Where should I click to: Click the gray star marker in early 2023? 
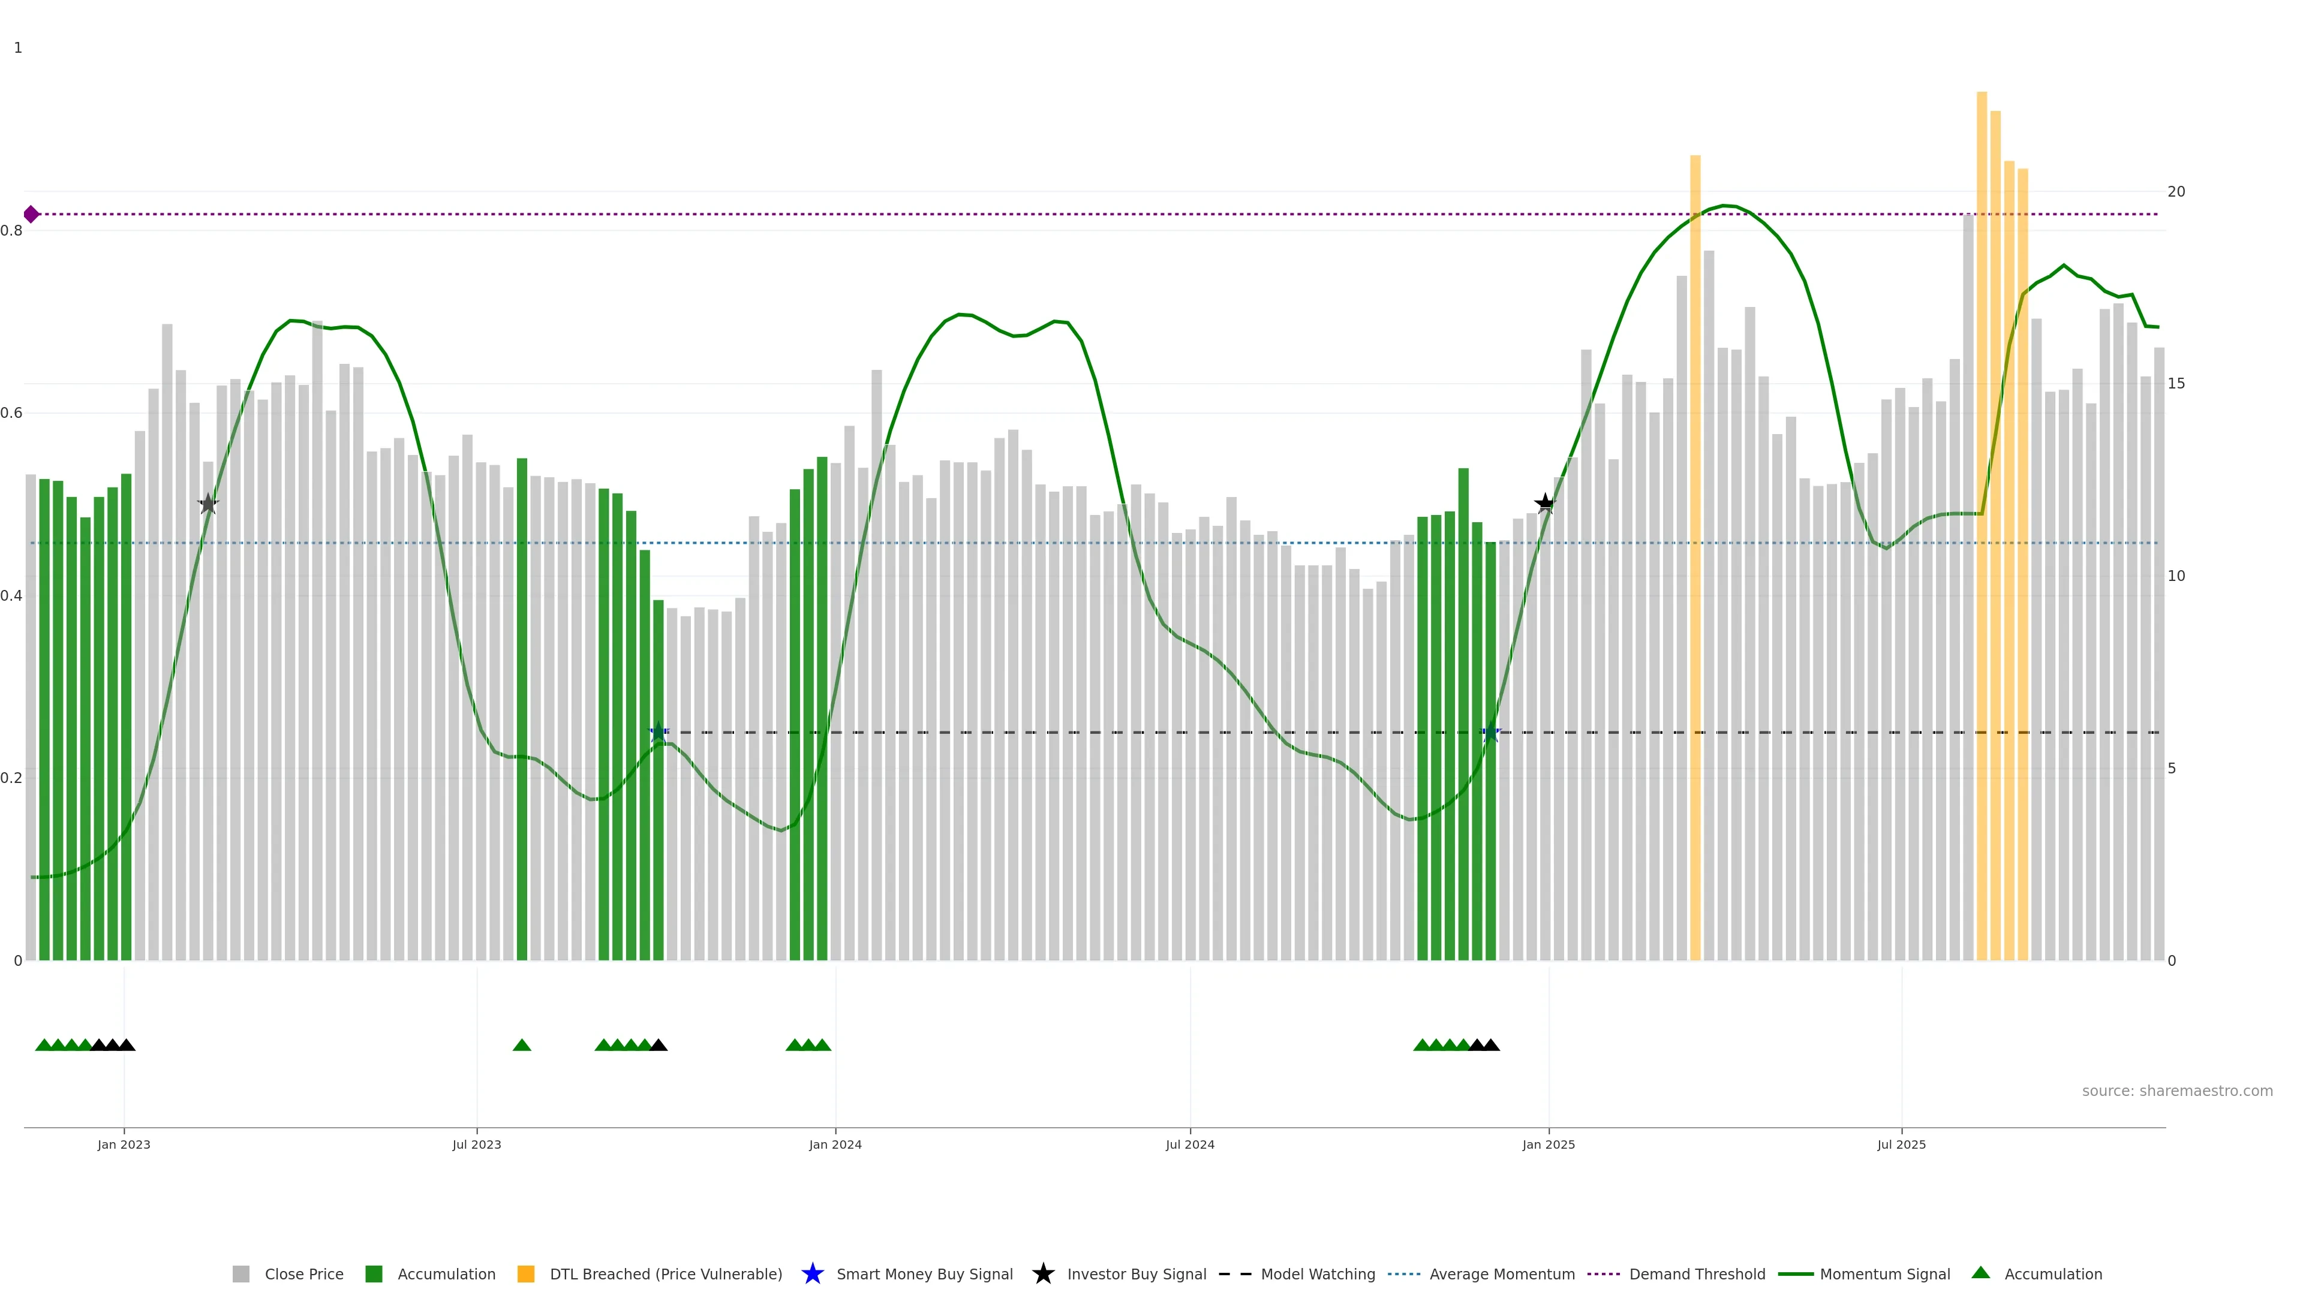(x=208, y=503)
